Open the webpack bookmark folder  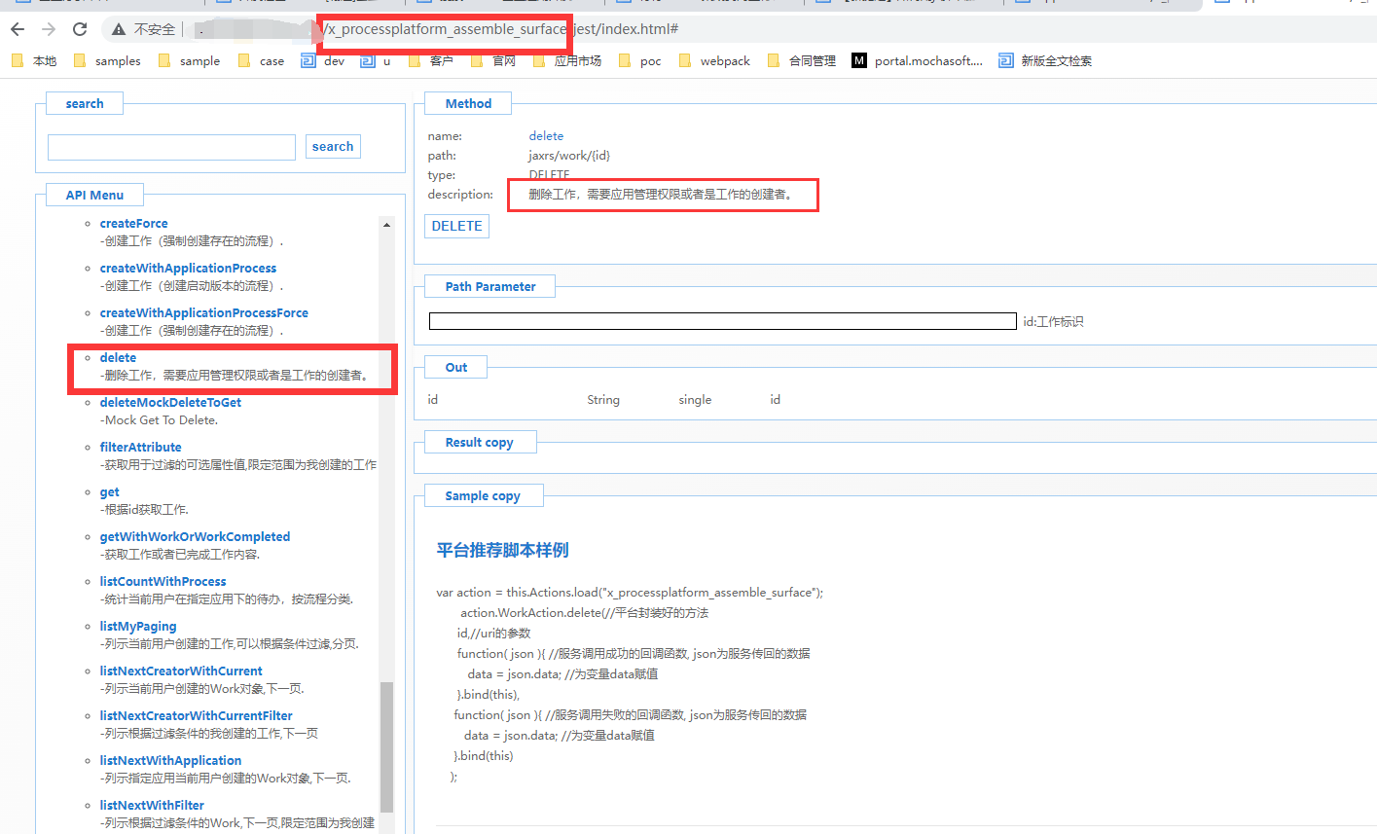point(714,60)
